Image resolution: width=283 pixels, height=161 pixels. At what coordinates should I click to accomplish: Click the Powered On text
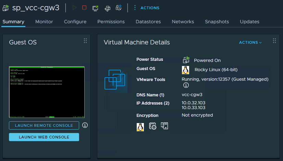pos(207,60)
